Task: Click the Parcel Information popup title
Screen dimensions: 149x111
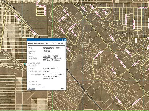Action: click(x=46, y=44)
